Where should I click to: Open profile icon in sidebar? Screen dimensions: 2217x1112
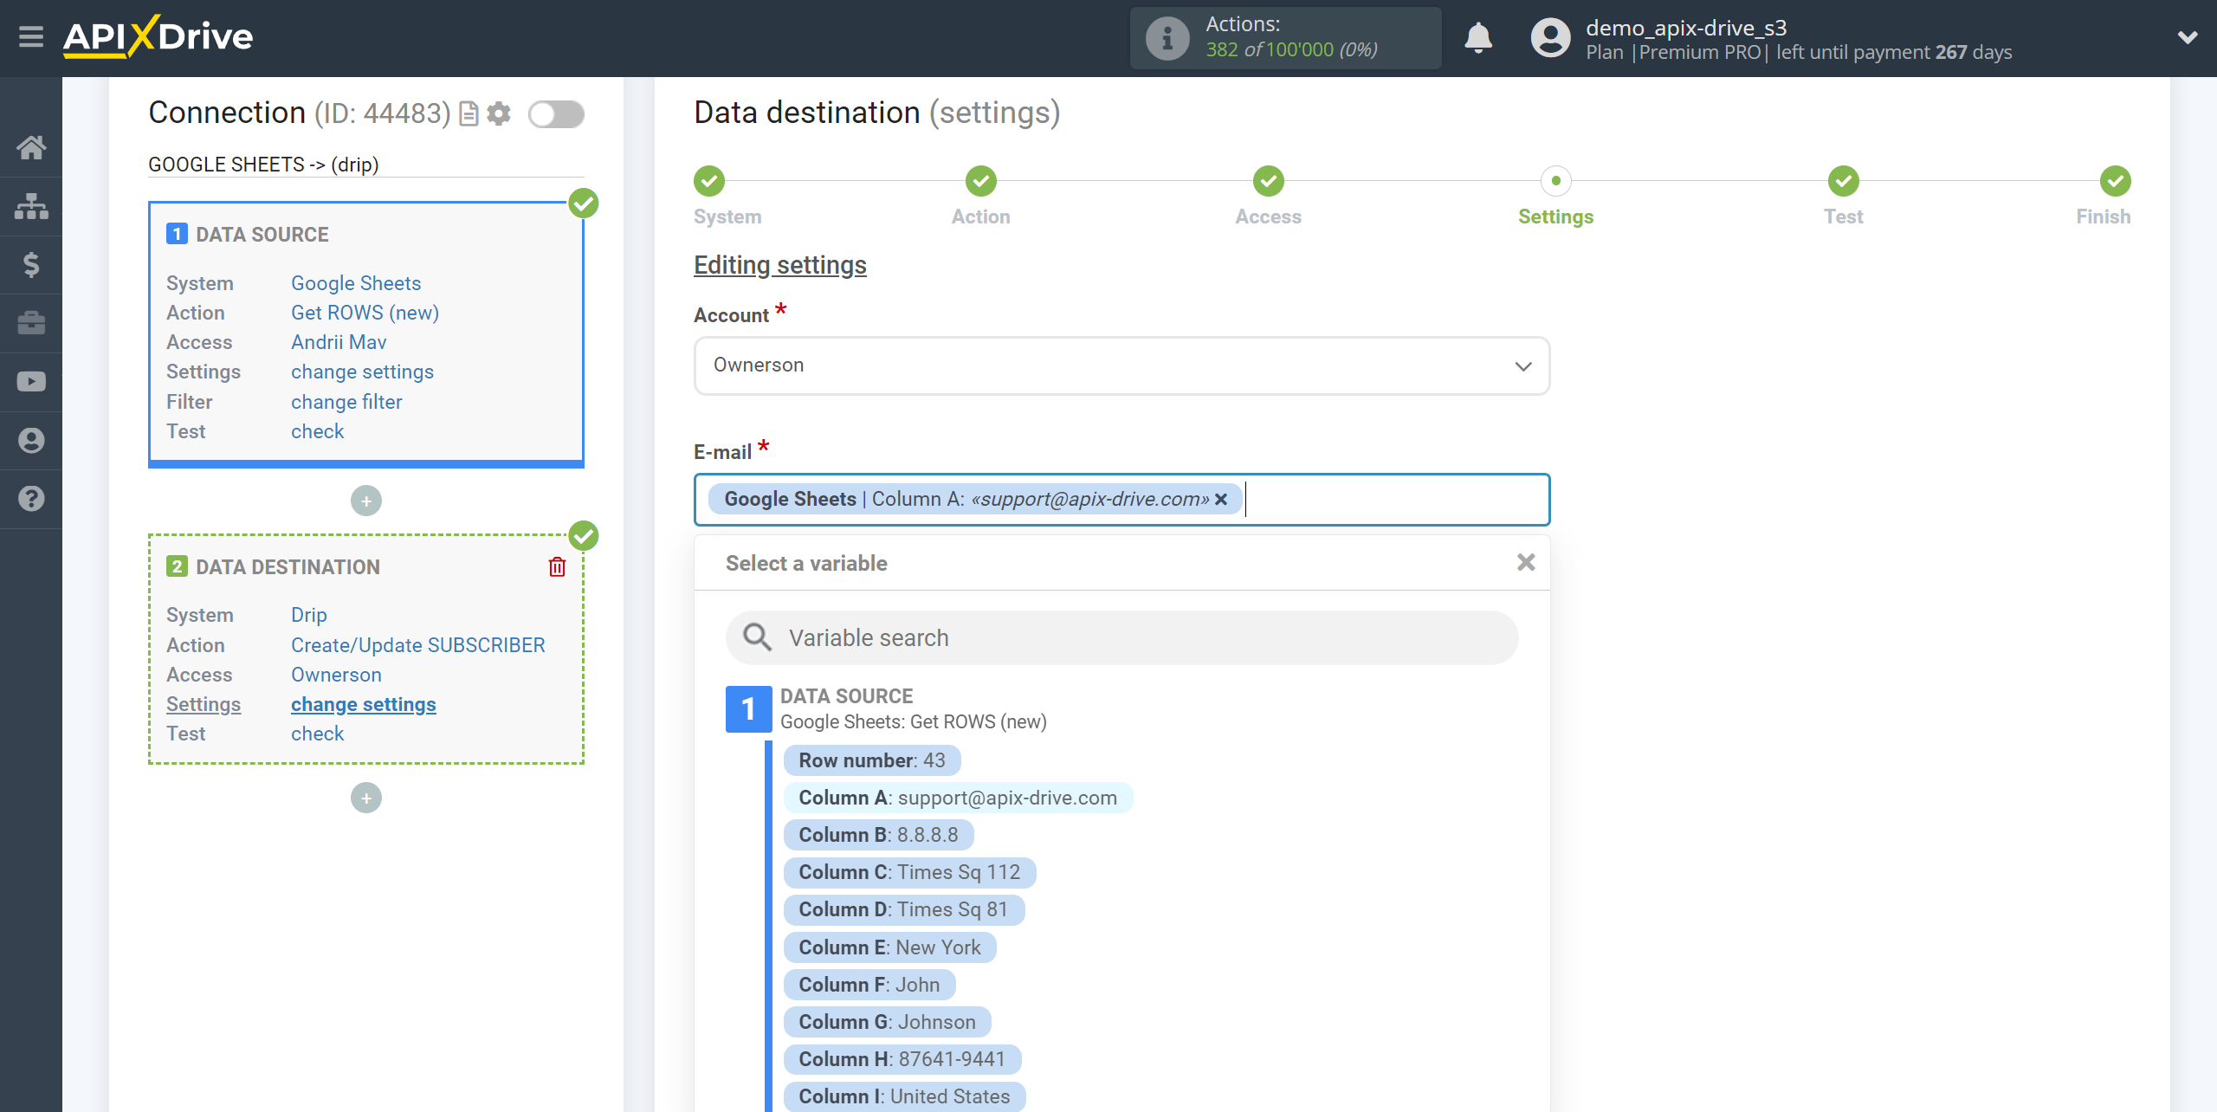coord(31,441)
